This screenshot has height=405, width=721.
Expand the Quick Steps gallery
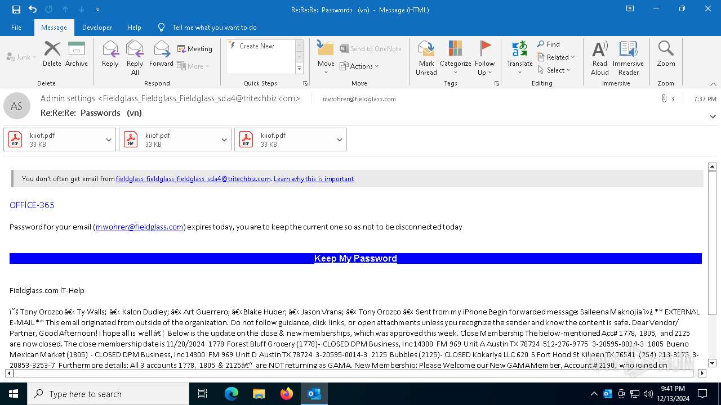299,69
